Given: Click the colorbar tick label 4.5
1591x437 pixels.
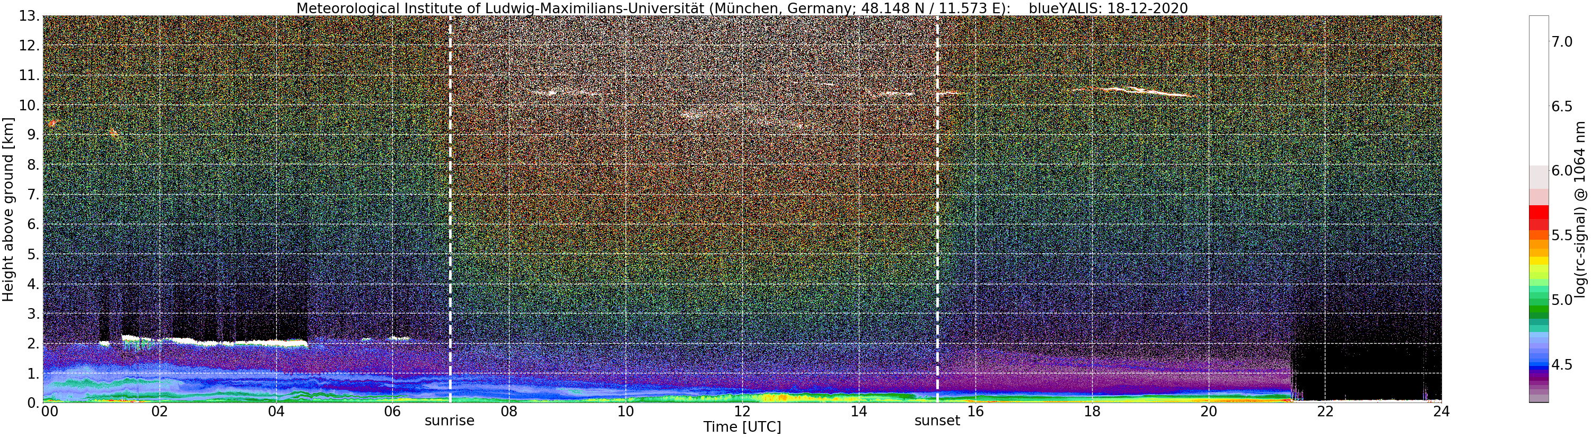Looking at the screenshot, I should click(x=1562, y=365).
